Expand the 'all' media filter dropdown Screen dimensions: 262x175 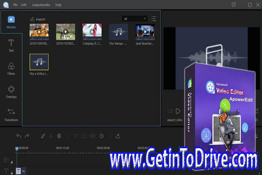pos(135,19)
